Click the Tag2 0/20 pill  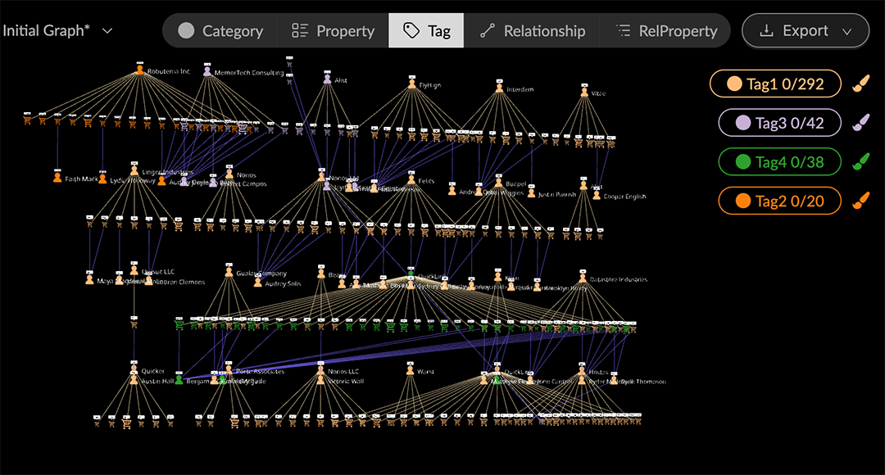coord(779,201)
